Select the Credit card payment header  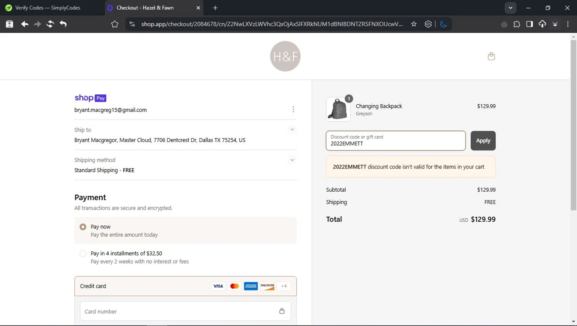(185, 286)
